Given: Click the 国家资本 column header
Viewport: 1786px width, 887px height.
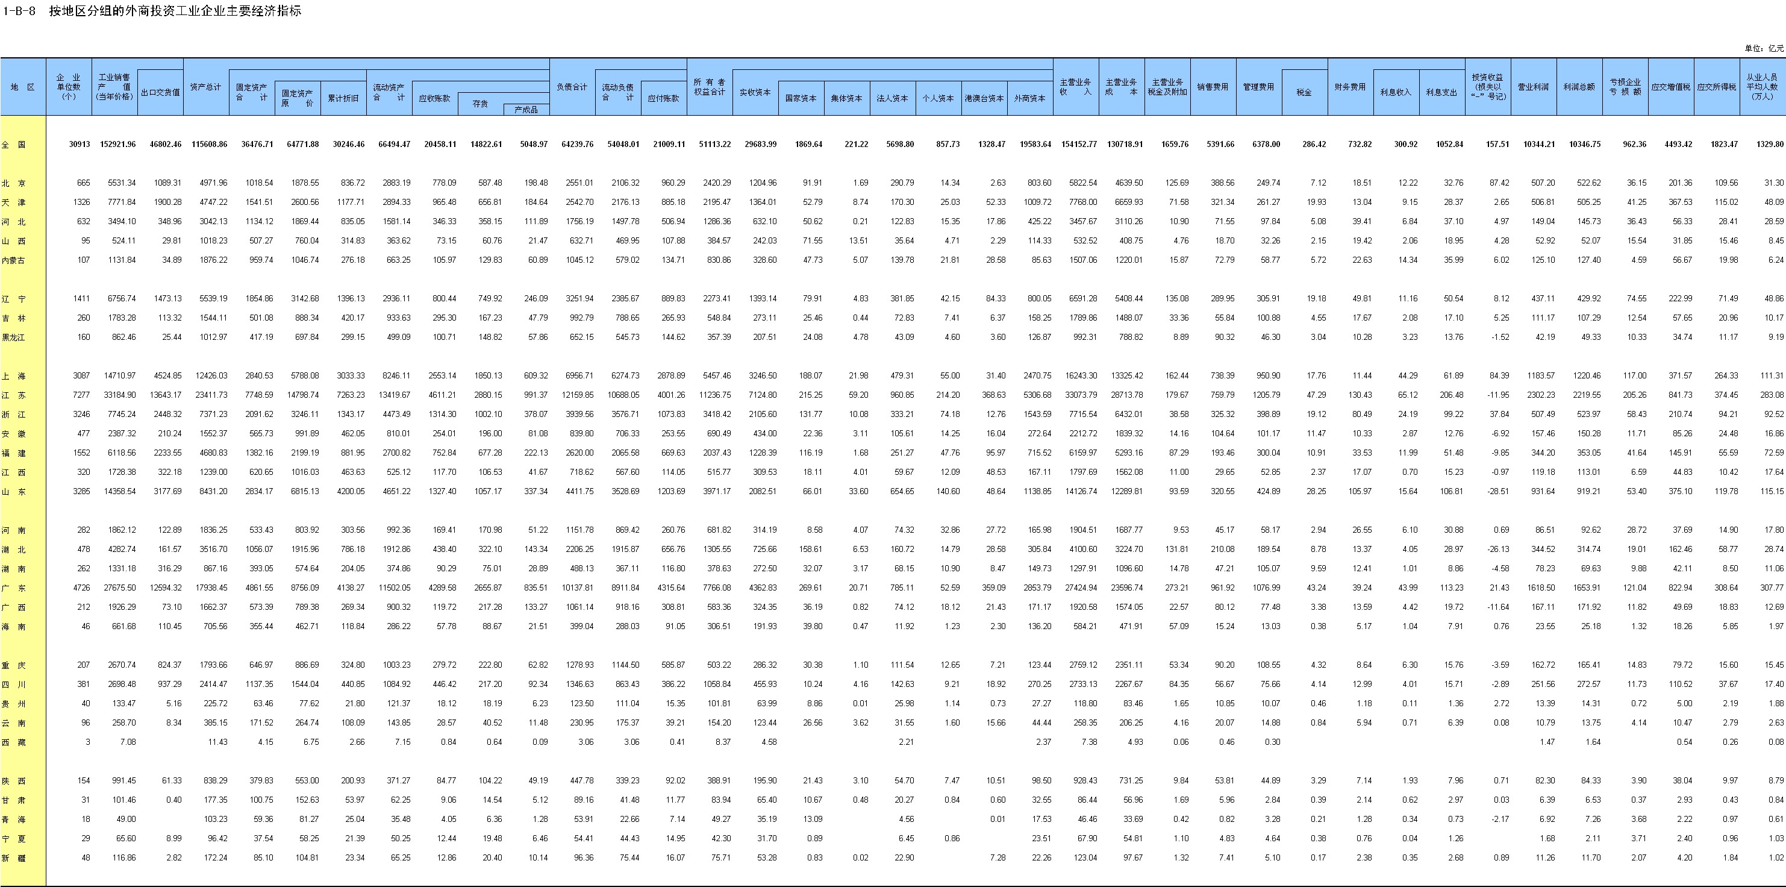Looking at the screenshot, I should [x=801, y=98].
